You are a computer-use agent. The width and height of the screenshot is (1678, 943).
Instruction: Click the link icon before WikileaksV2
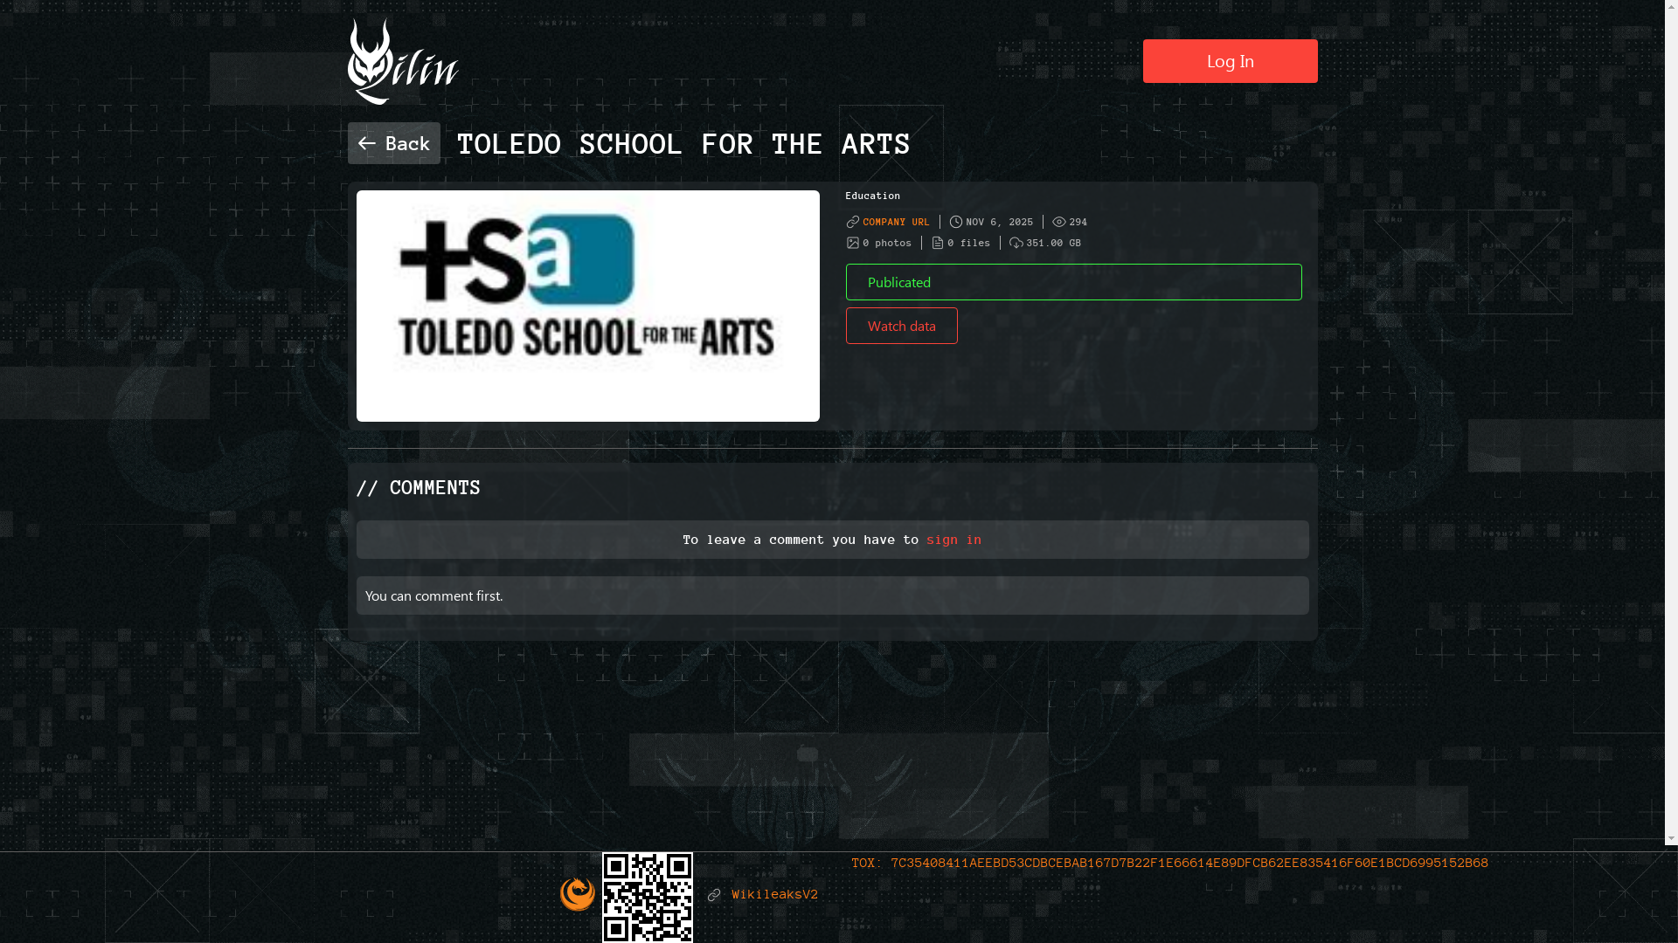click(714, 895)
